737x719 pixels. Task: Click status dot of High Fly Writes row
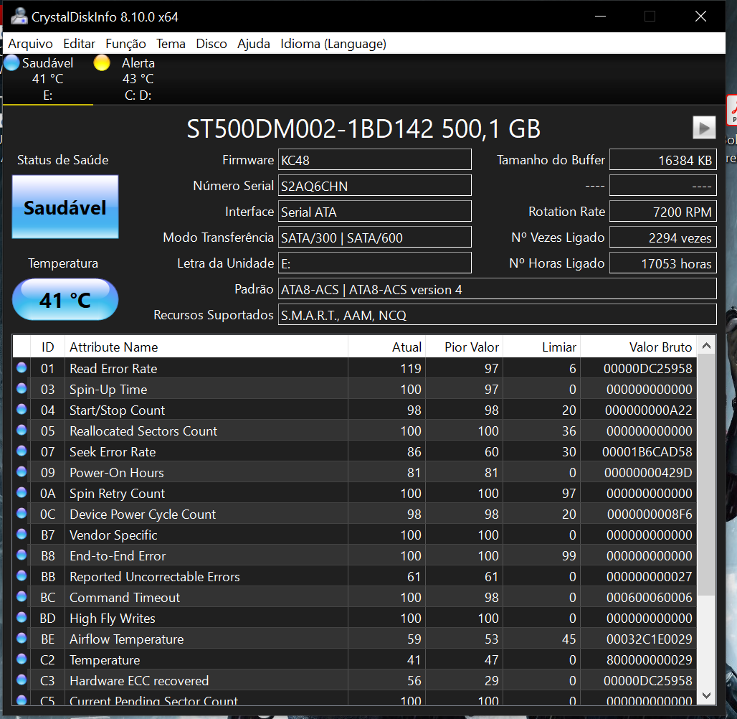point(22,617)
